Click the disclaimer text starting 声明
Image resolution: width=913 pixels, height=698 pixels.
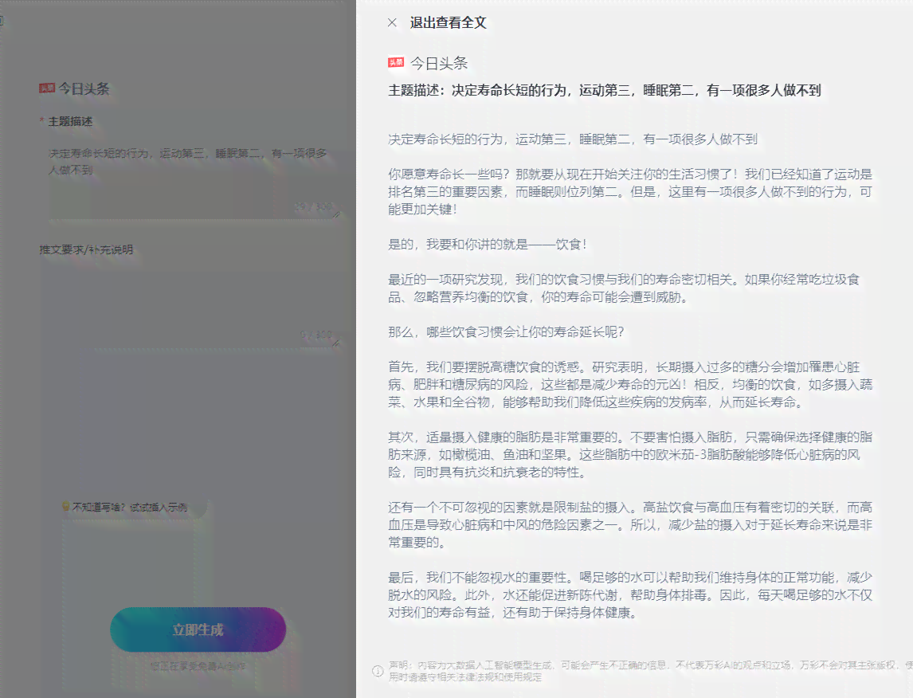[650, 671]
